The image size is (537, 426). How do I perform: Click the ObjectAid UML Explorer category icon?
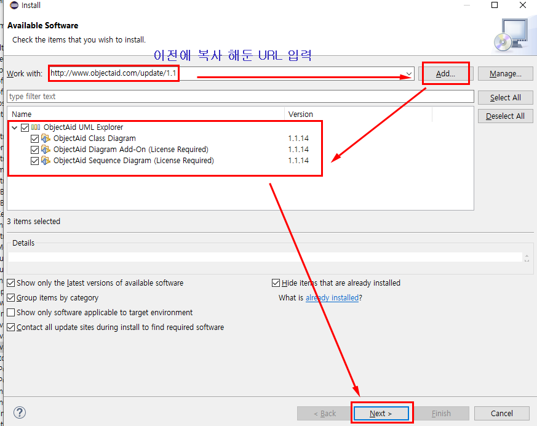pos(36,127)
